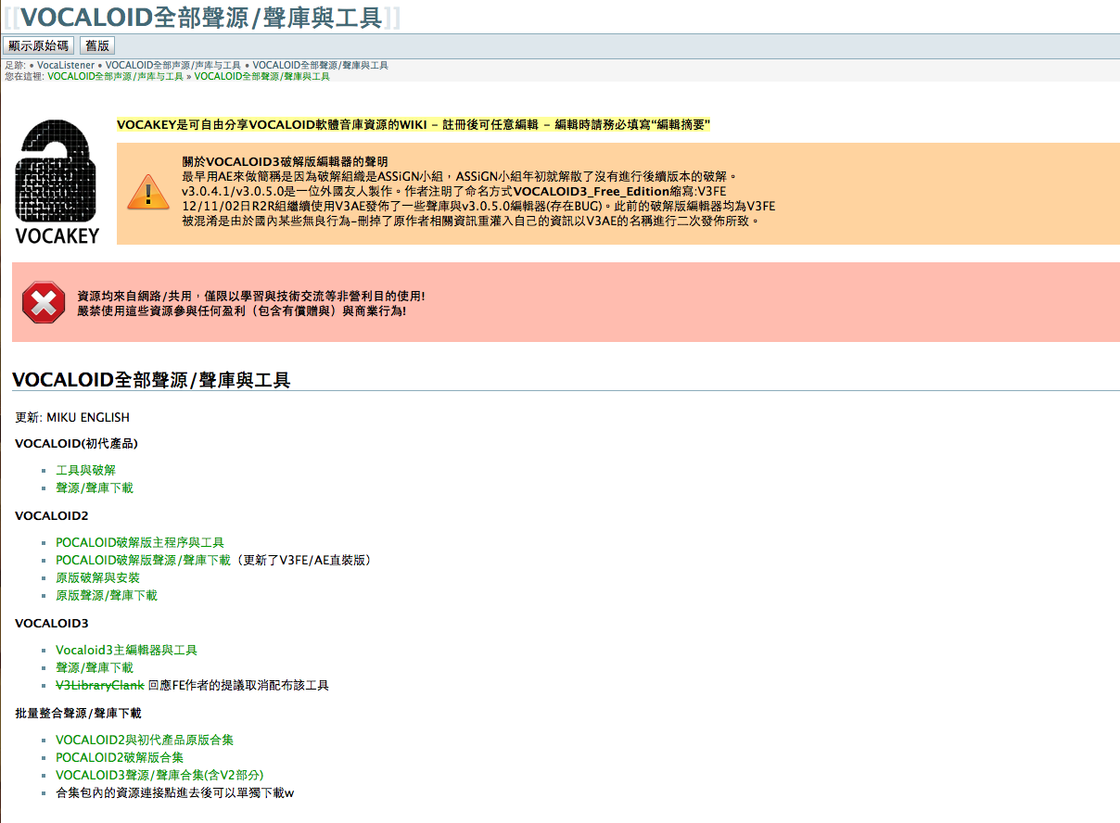Open VOCALOID2與初代產品原版合集 link

(145, 740)
